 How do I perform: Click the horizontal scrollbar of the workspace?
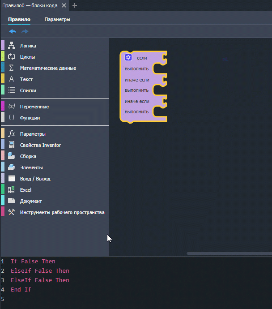point(229,253)
